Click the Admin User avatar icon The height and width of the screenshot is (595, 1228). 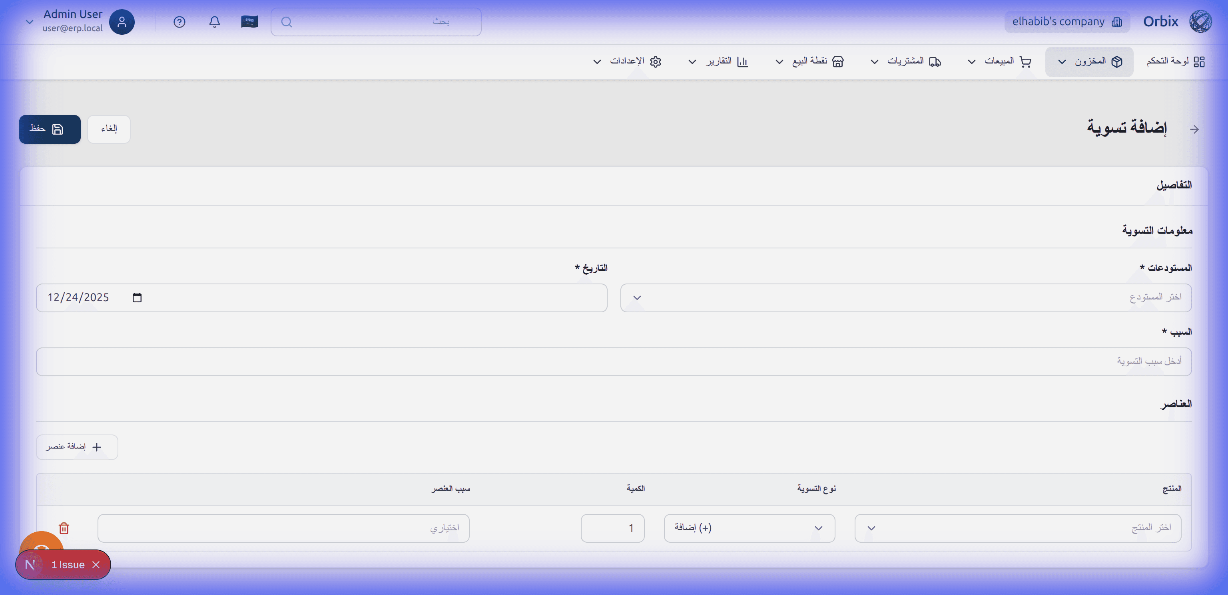[x=122, y=22]
